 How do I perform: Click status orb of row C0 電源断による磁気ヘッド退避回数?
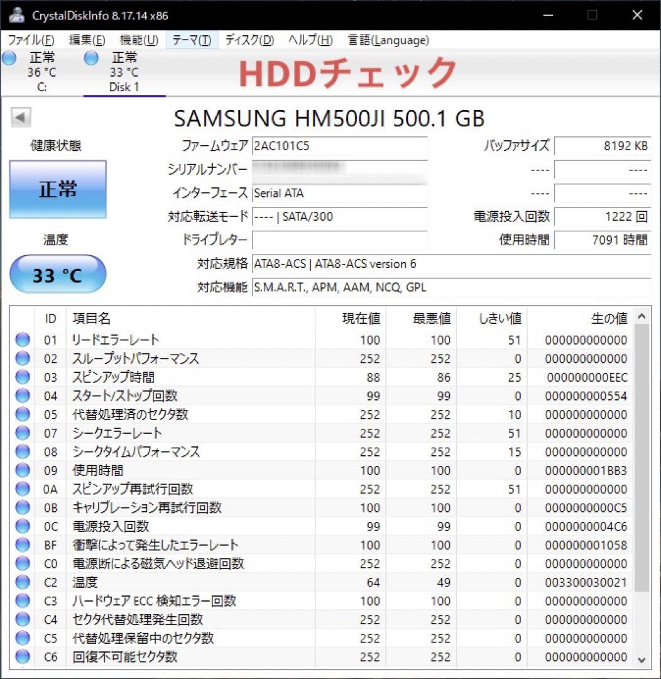(23, 563)
